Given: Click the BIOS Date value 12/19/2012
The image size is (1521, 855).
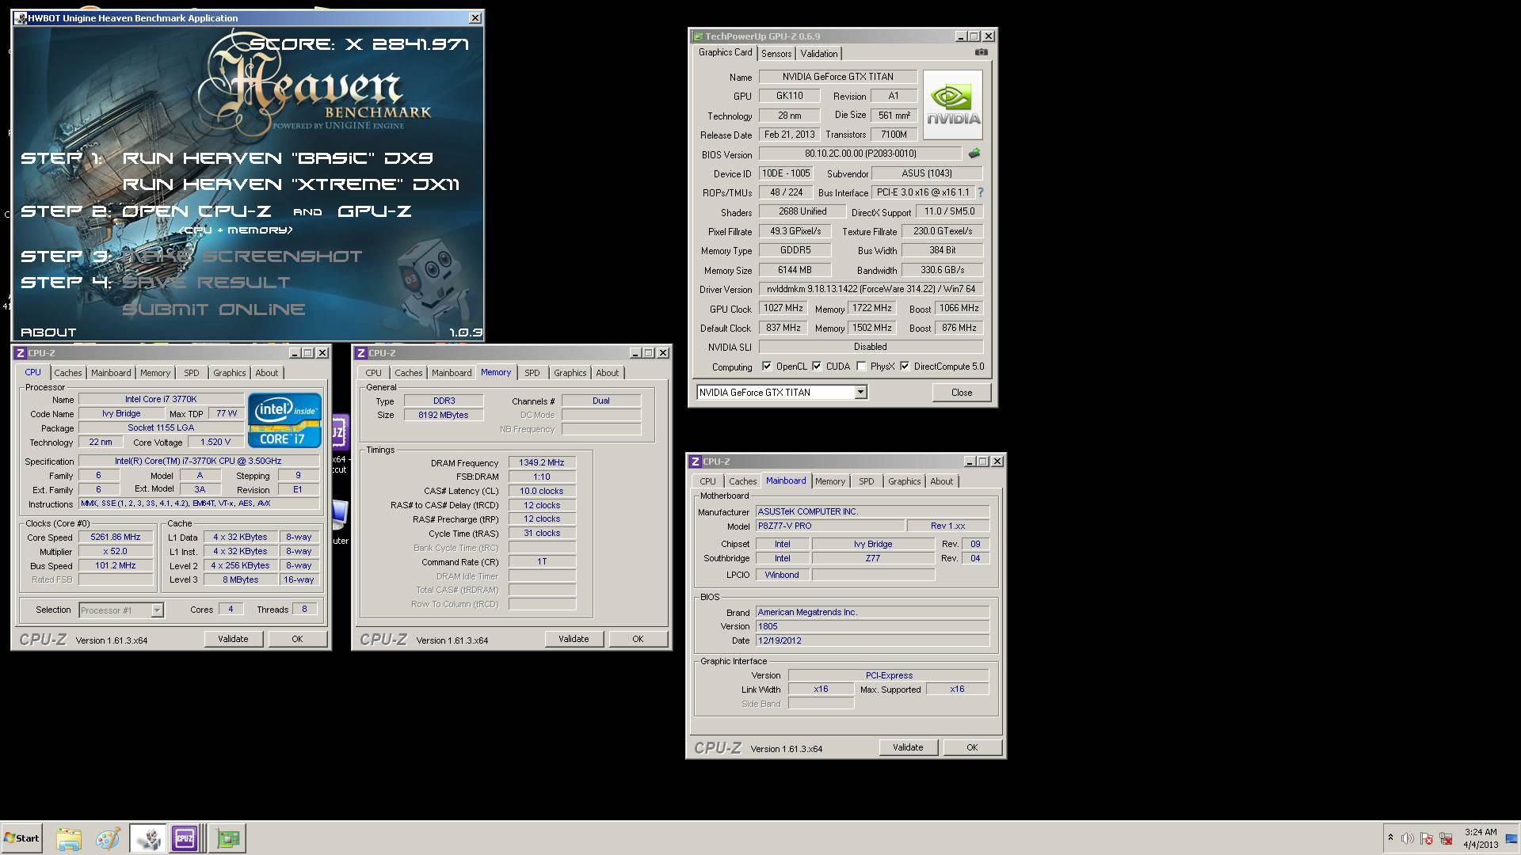Looking at the screenshot, I should (x=872, y=640).
